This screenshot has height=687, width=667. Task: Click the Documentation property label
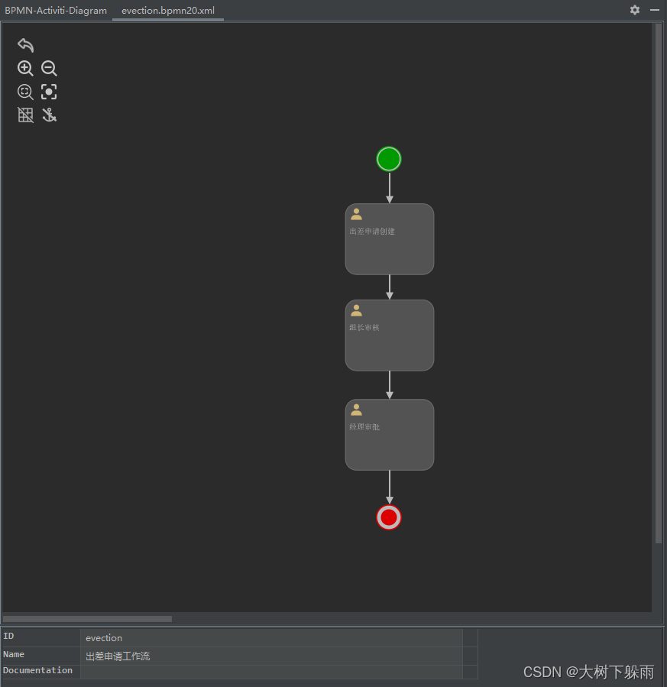click(x=37, y=670)
